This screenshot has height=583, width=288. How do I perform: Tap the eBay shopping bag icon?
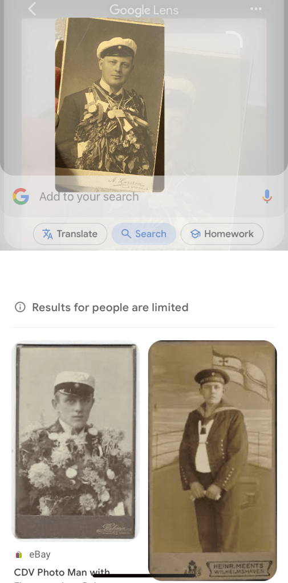point(19,555)
